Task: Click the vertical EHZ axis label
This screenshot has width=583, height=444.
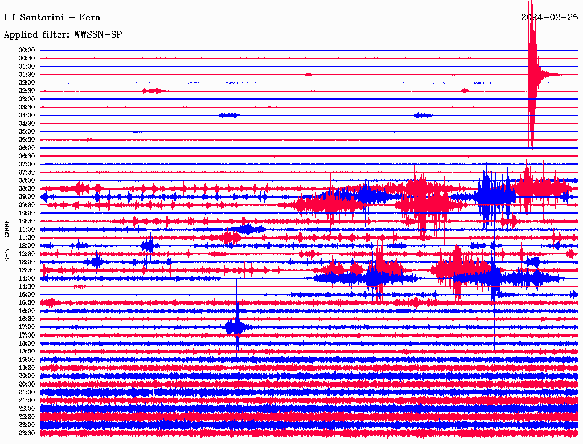Action: [7, 241]
